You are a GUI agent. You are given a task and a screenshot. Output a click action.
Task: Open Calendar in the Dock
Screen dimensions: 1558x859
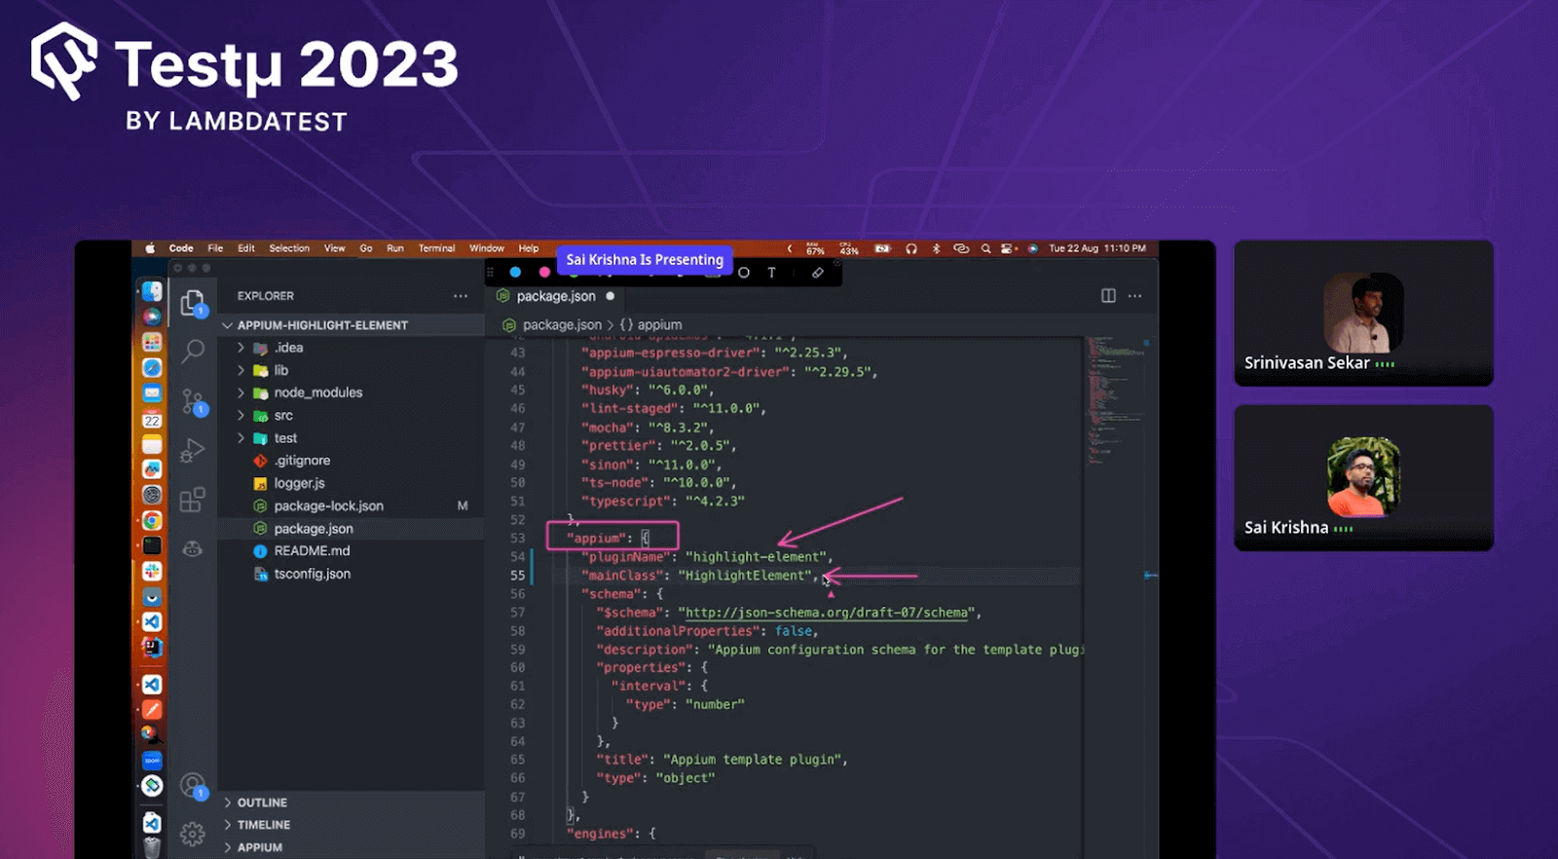pyautogui.click(x=152, y=419)
